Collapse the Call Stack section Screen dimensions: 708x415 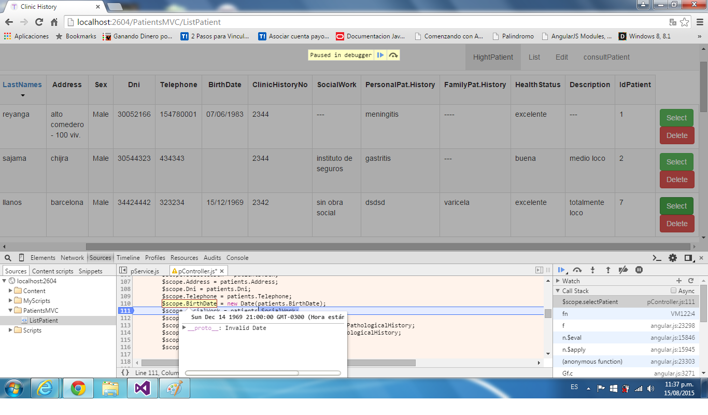pyautogui.click(x=558, y=291)
